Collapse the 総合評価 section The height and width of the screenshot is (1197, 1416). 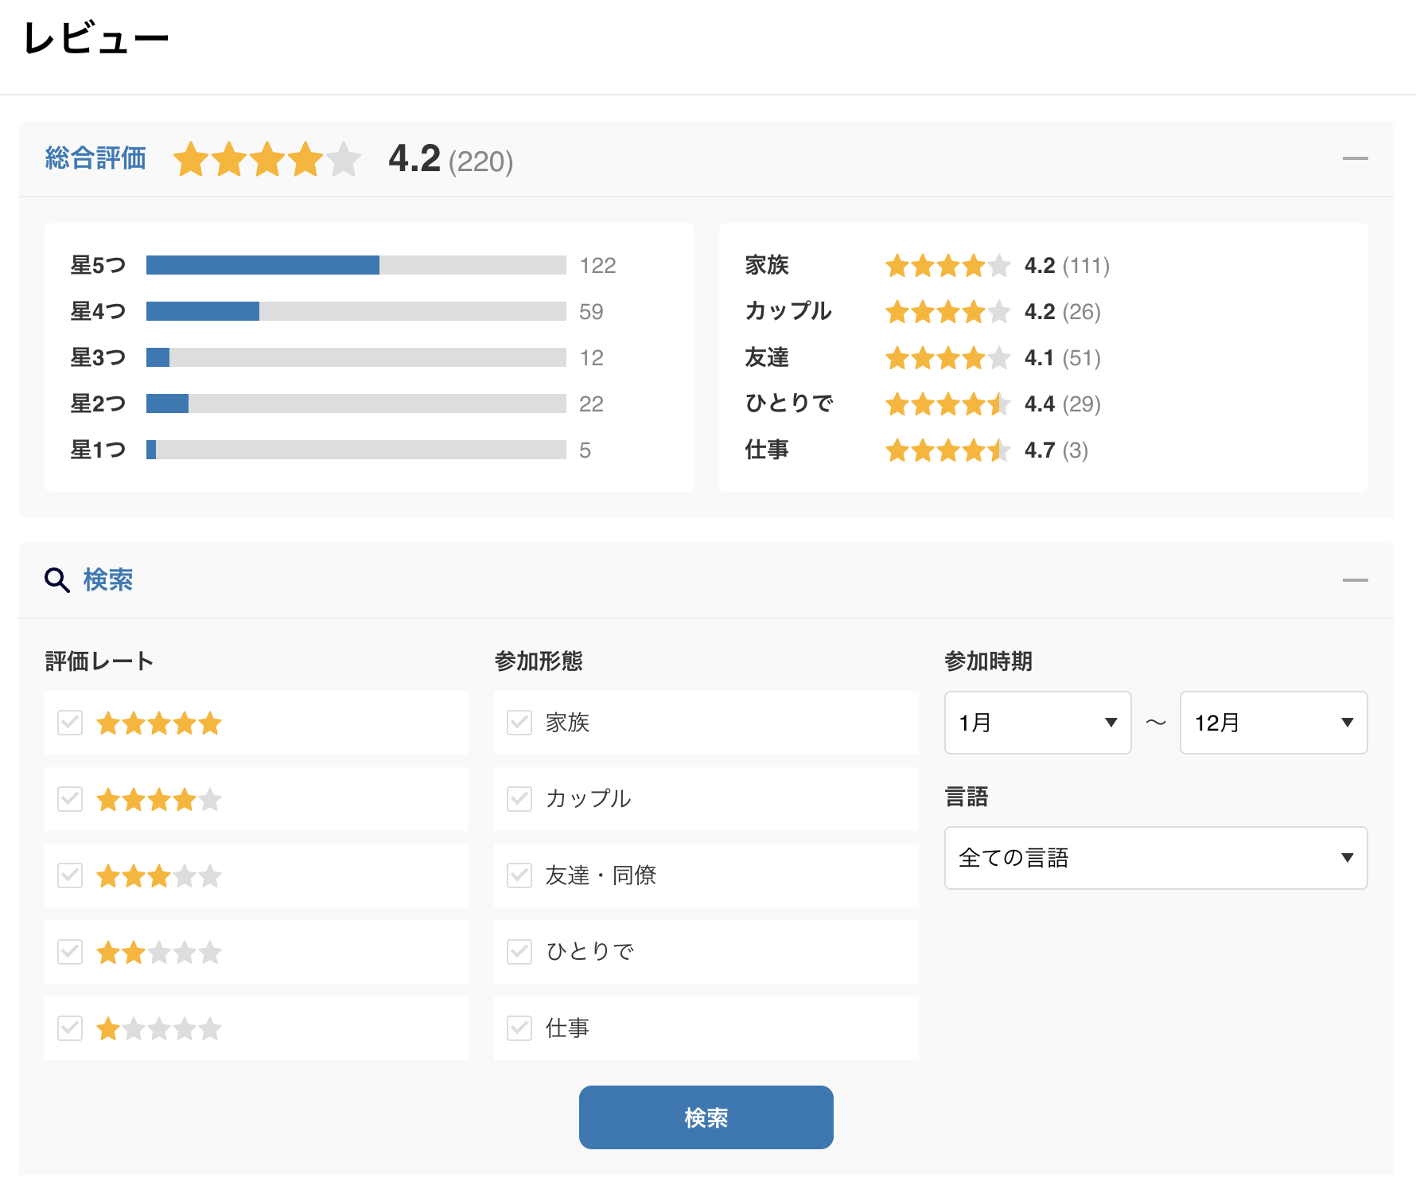(1355, 159)
